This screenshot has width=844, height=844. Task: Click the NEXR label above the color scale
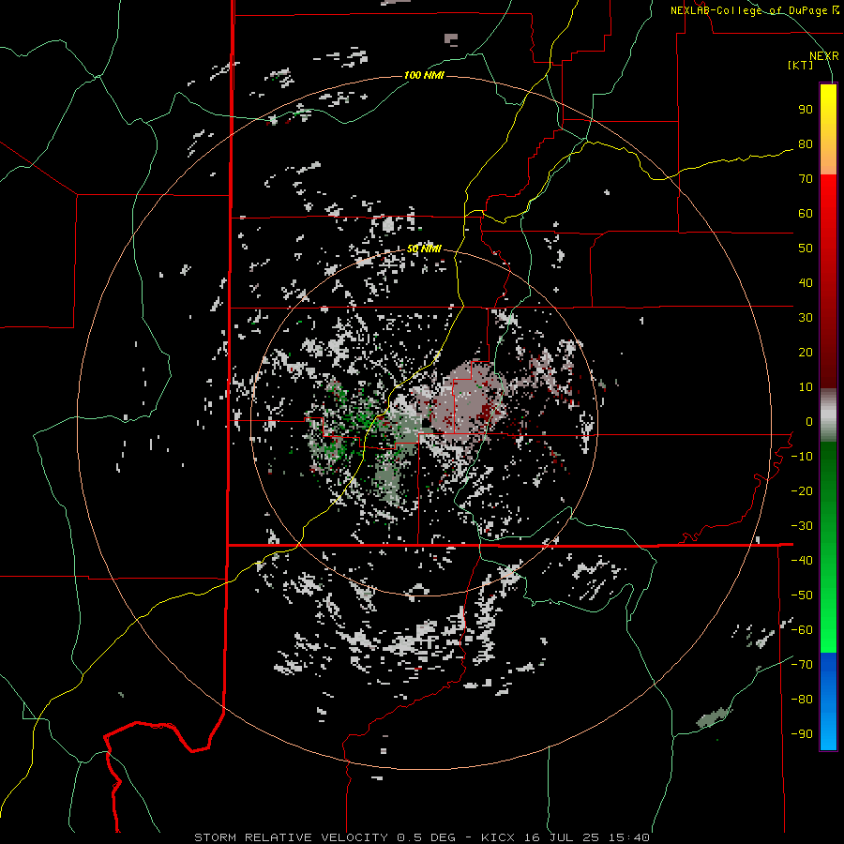tap(823, 56)
